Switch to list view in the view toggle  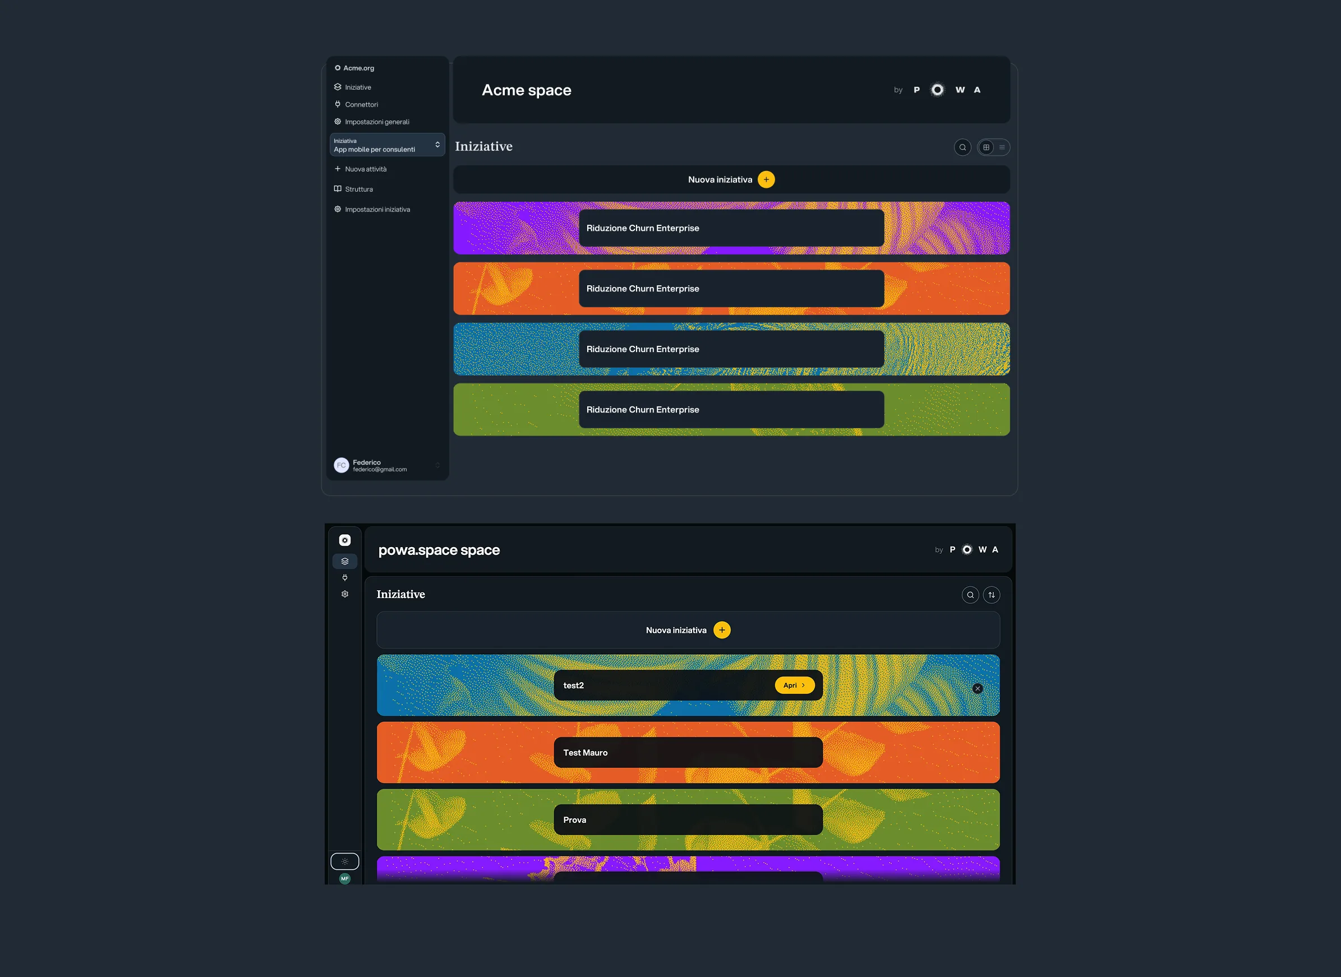coord(1002,147)
